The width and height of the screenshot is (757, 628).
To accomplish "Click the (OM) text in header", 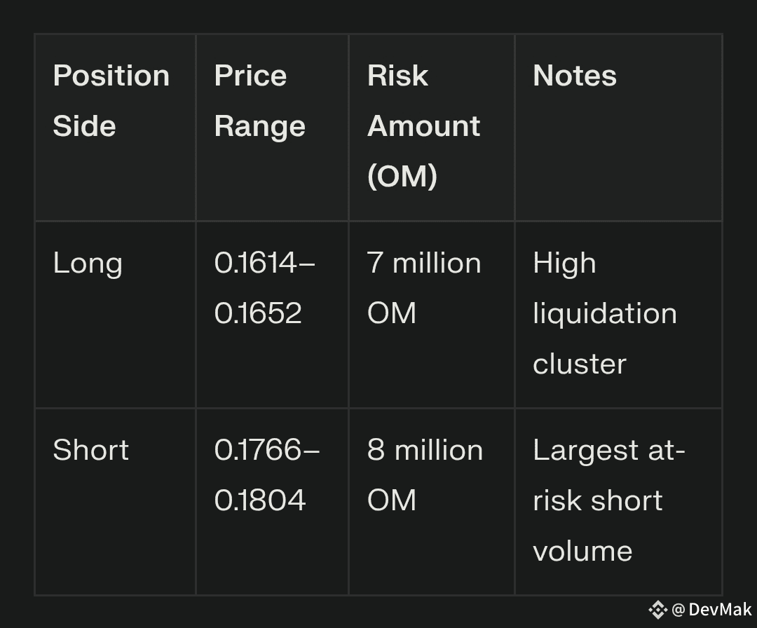I will [x=402, y=176].
